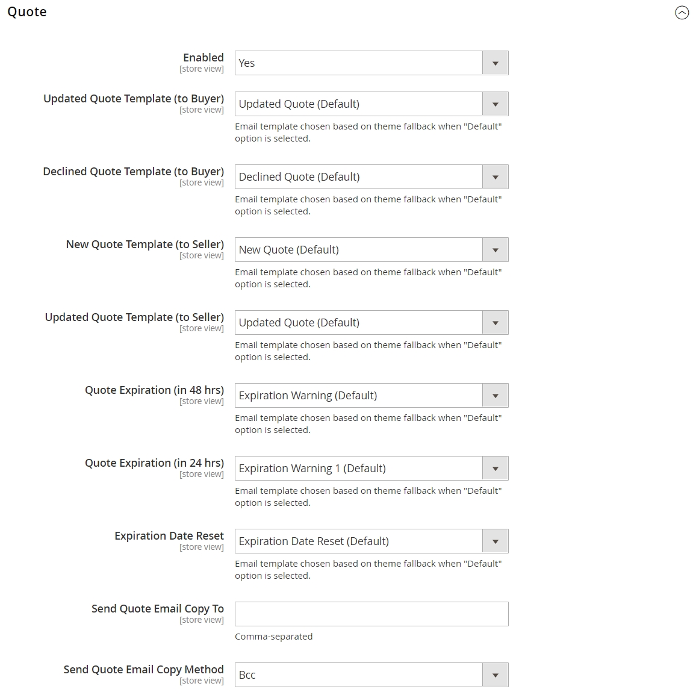Open Quote Expiration (in 24 hrs) dropdown
This screenshot has height=698, width=696.
click(x=371, y=469)
